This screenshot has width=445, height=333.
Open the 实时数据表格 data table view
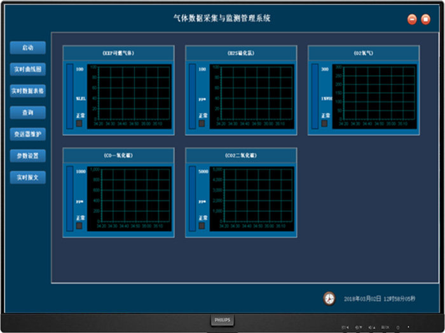(28, 91)
